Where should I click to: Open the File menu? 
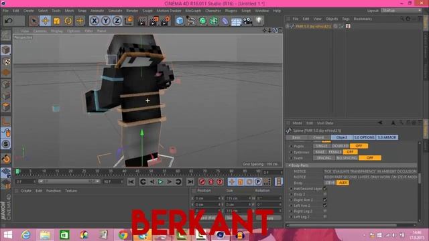5,11
